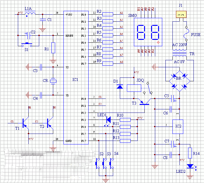Click the R13 resistor box

[x=125, y=141]
